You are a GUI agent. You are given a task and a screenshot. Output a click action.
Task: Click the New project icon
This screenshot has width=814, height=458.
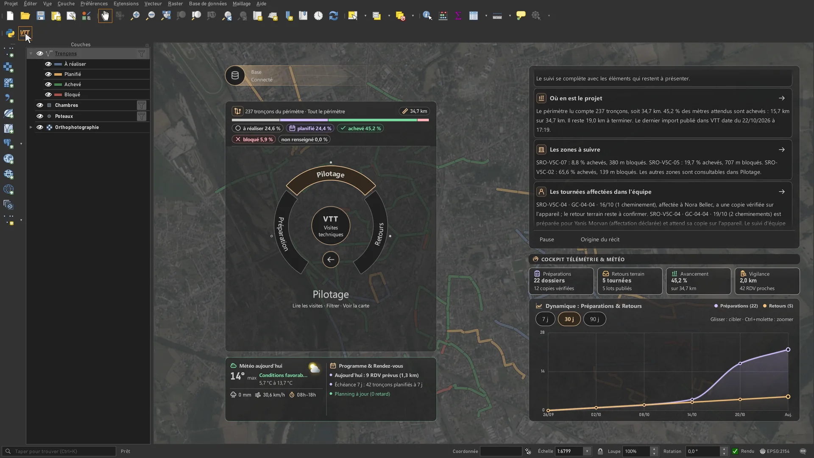pos(10,16)
